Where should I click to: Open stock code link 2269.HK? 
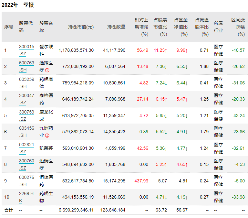(26, 197)
